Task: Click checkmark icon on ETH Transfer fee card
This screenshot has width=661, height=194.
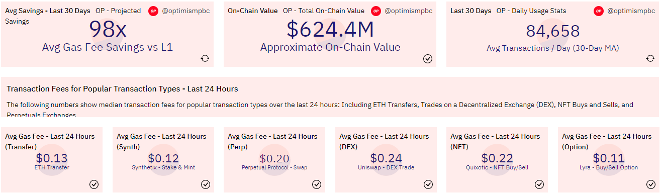Action: click(x=94, y=184)
